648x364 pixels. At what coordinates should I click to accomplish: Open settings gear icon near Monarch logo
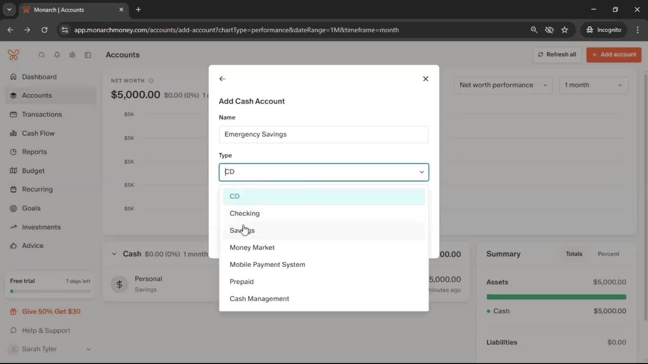tap(72, 55)
